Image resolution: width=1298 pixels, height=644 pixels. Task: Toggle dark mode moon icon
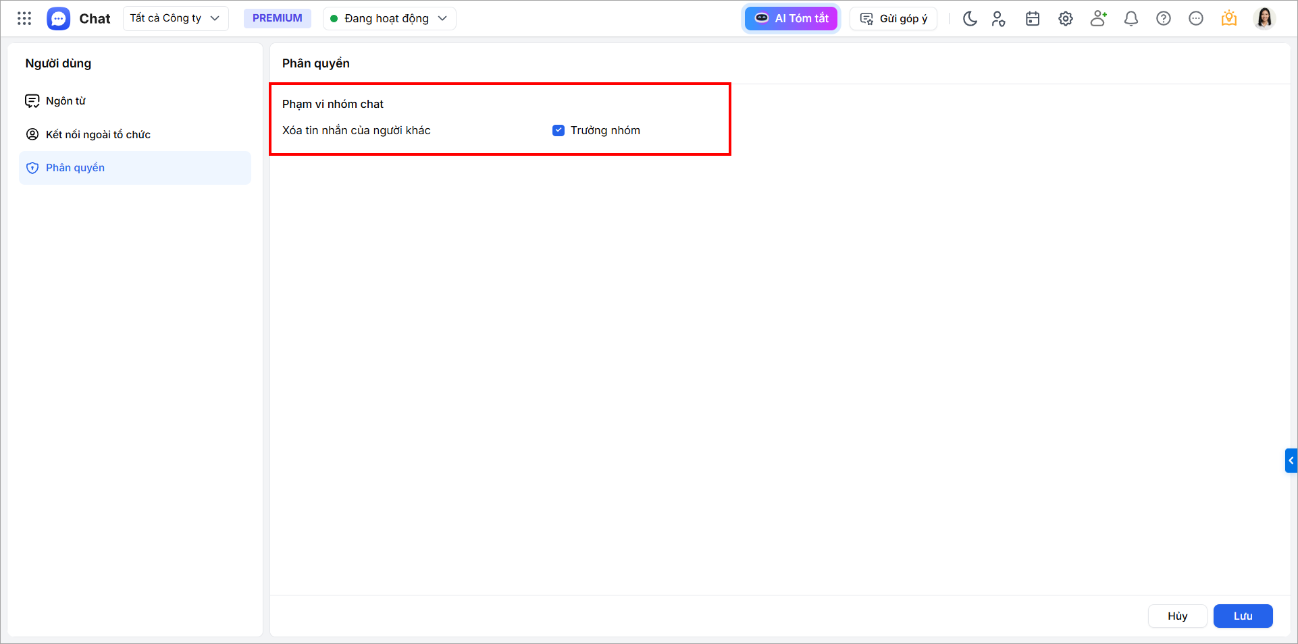[x=970, y=18]
